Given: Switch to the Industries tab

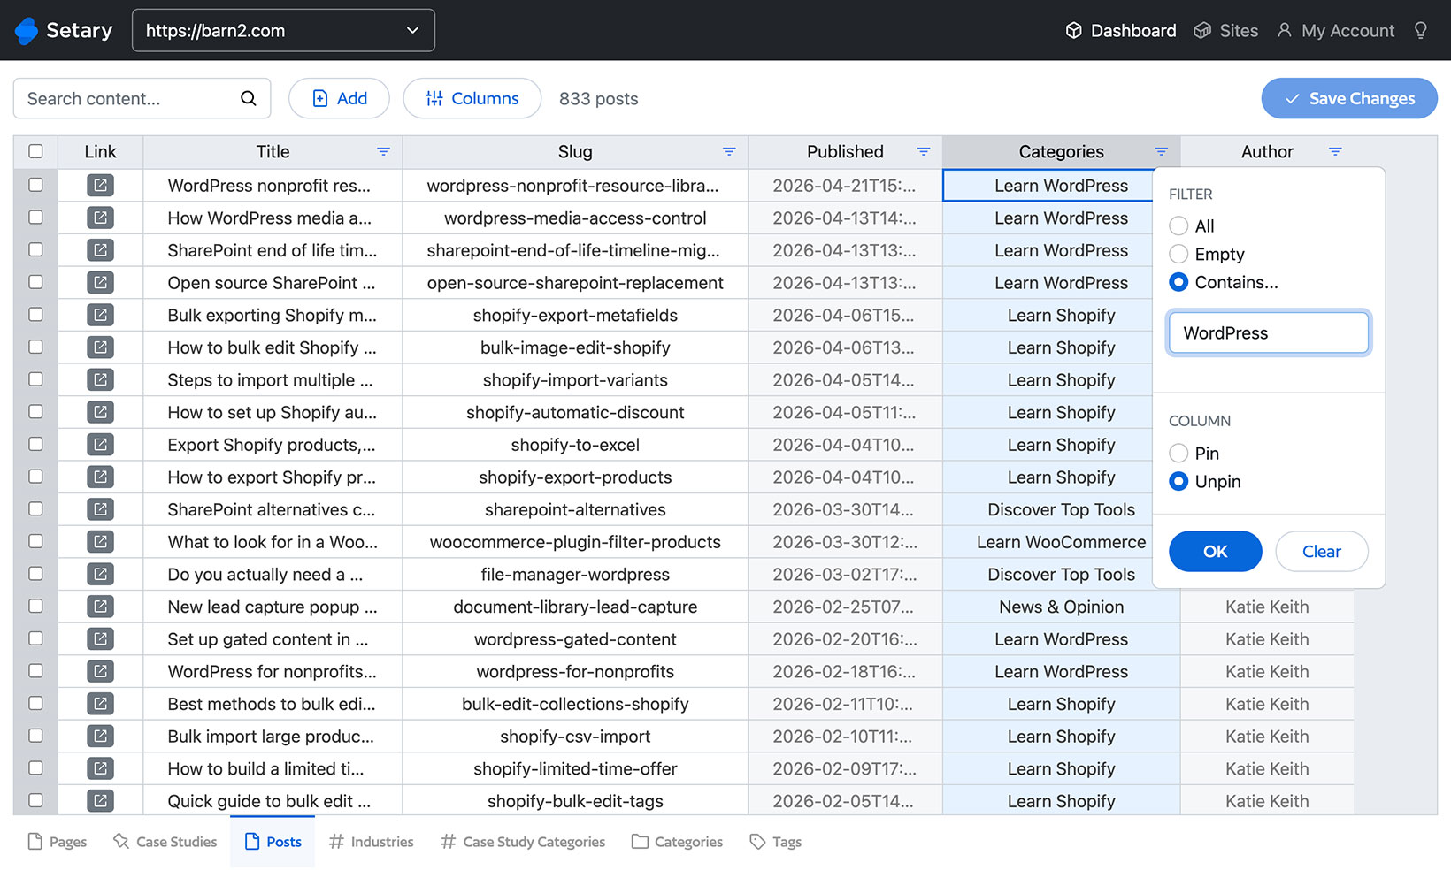Looking at the screenshot, I should [371, 842].
